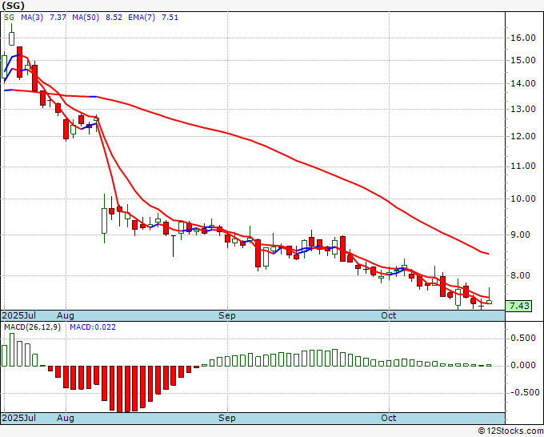
Task: Click the 11.00 price axis label
Action: pos(523,166)
